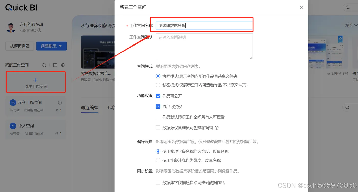Click the 工作空间说明 description text area
Screen dimensions: 358x192
point(204,46)
